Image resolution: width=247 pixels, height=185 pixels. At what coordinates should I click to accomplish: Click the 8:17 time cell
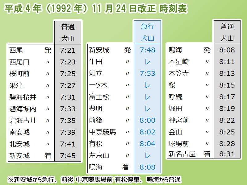pyautogui.click(x=227, y=97)
